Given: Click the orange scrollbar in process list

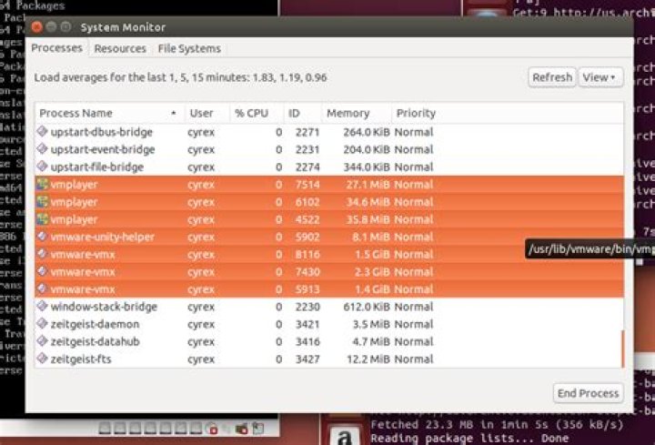Looking at the screenshot, I should (622, 349).
